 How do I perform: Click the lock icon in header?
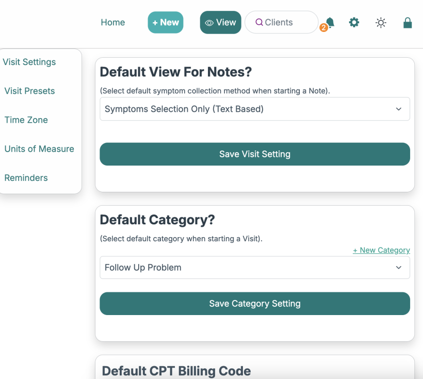(408, 23)
